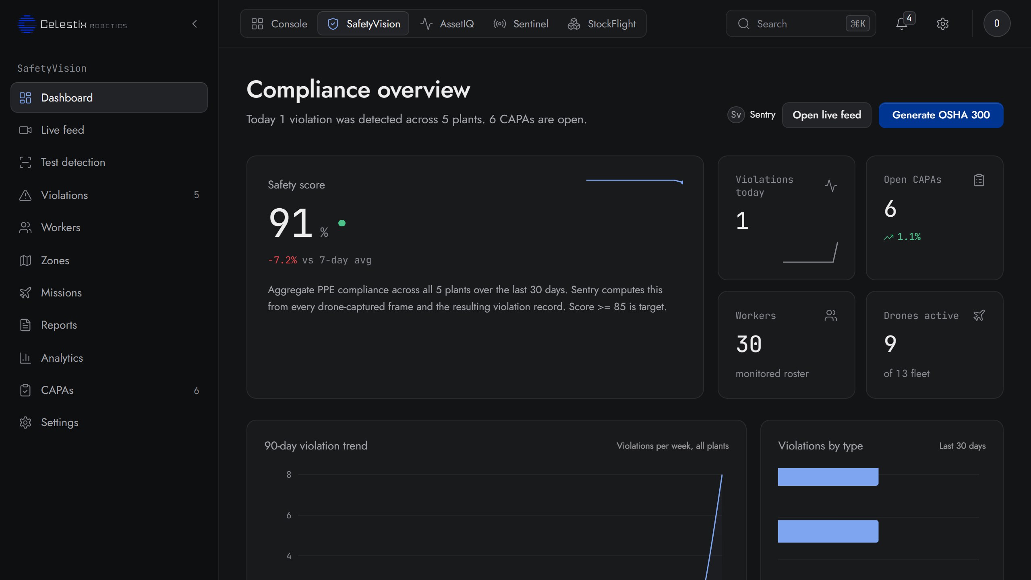Viewport: 1031px width, 580px height.
Task: Open the Sentinel tab
Action: [x=521, y=24]
